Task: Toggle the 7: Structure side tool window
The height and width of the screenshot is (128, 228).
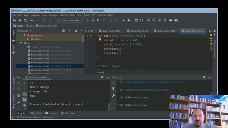Action: coord(14,84)
